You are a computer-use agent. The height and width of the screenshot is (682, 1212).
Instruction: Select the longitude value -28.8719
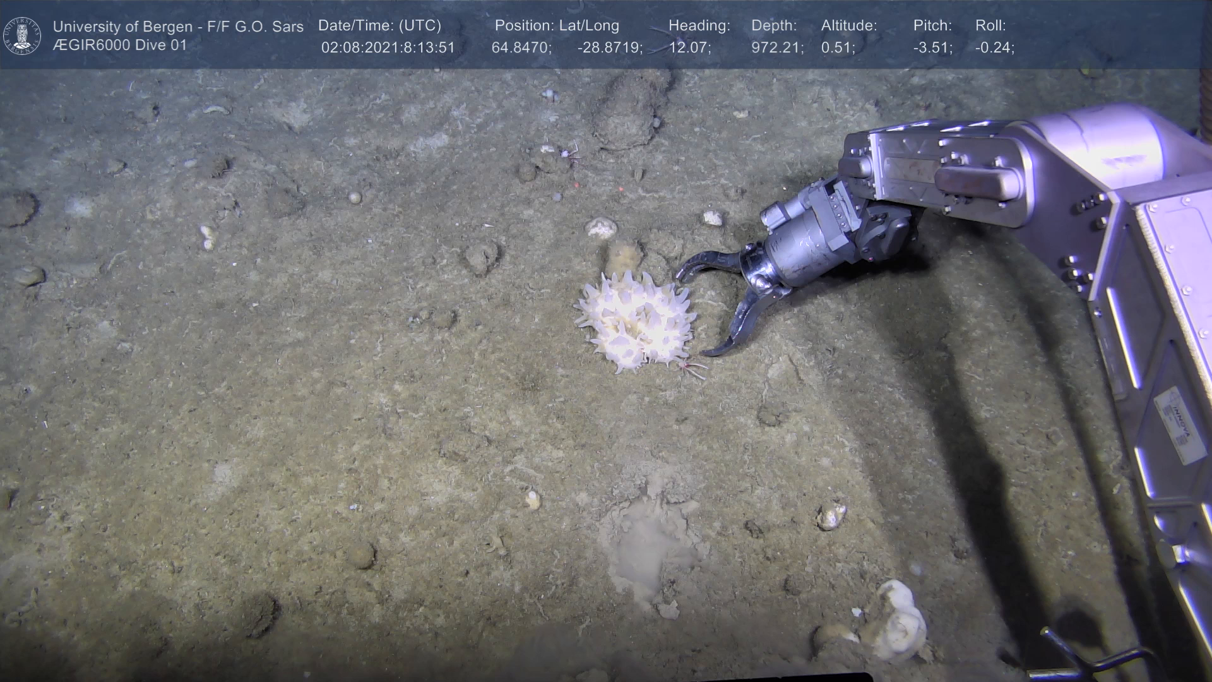point(609,48)
